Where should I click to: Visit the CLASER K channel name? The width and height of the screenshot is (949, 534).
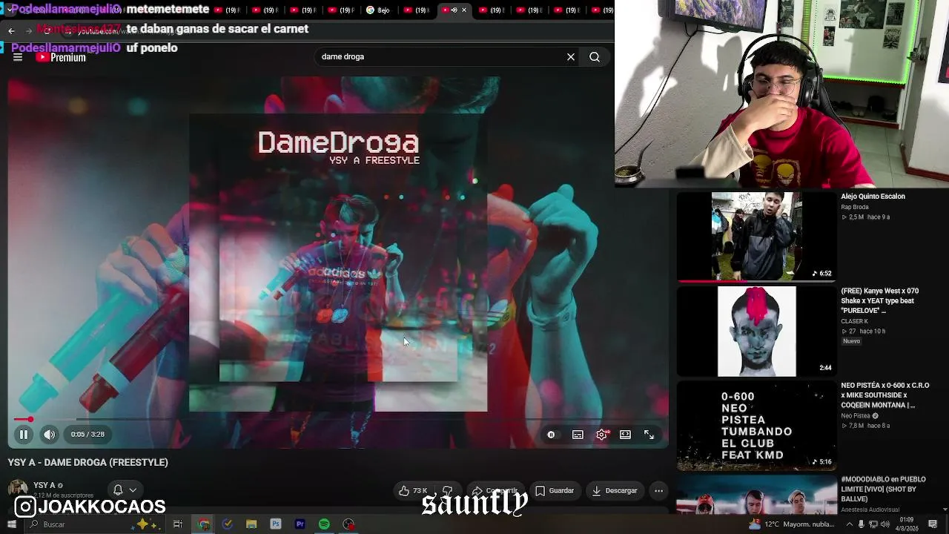point(854,321)
